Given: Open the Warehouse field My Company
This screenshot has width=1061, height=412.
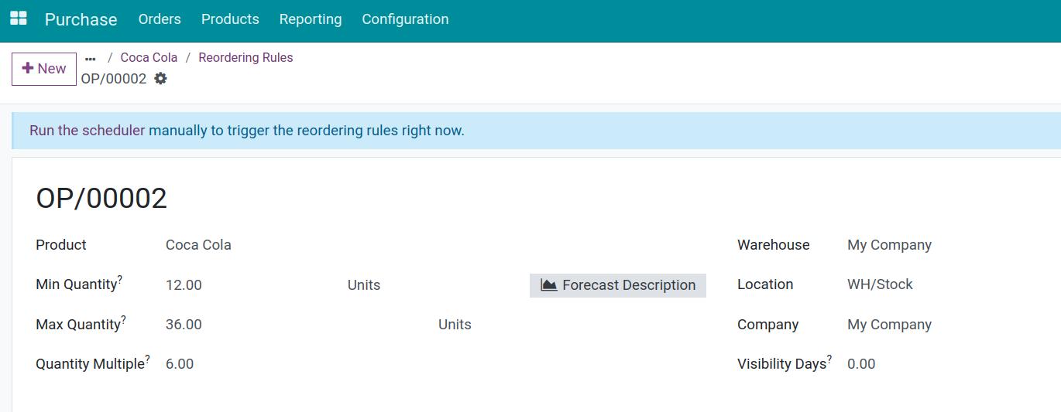Looking at the screenshot, I should 889,245.
